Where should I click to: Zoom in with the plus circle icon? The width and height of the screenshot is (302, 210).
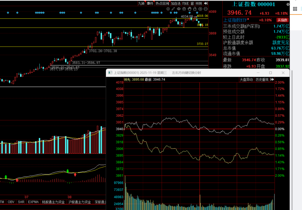pos(200,9)
